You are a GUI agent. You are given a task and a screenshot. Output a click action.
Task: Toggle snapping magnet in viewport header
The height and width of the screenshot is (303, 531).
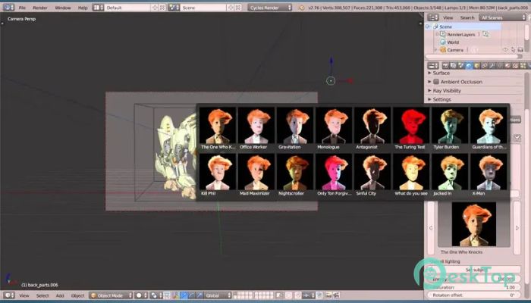[x=298, y=295]
